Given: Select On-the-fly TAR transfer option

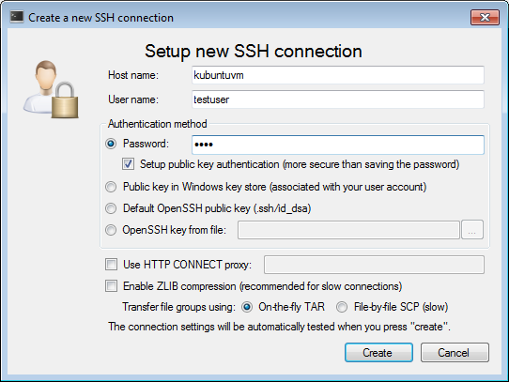Looking at the screenshot, I should click(x=247, y=307).
